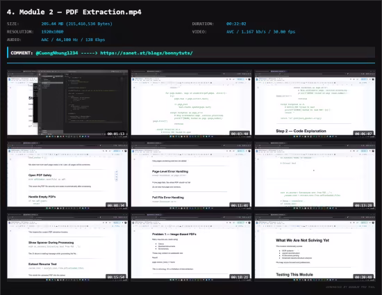Screen dimensions: 382x295
Task: Select the title 'Module 2 — PDF Extraction.mp4'
Action: 81,12
